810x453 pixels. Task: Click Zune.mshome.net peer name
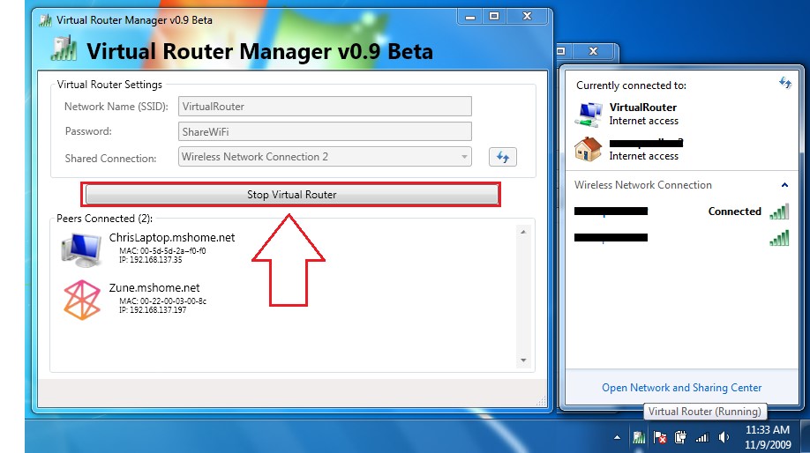154,288
